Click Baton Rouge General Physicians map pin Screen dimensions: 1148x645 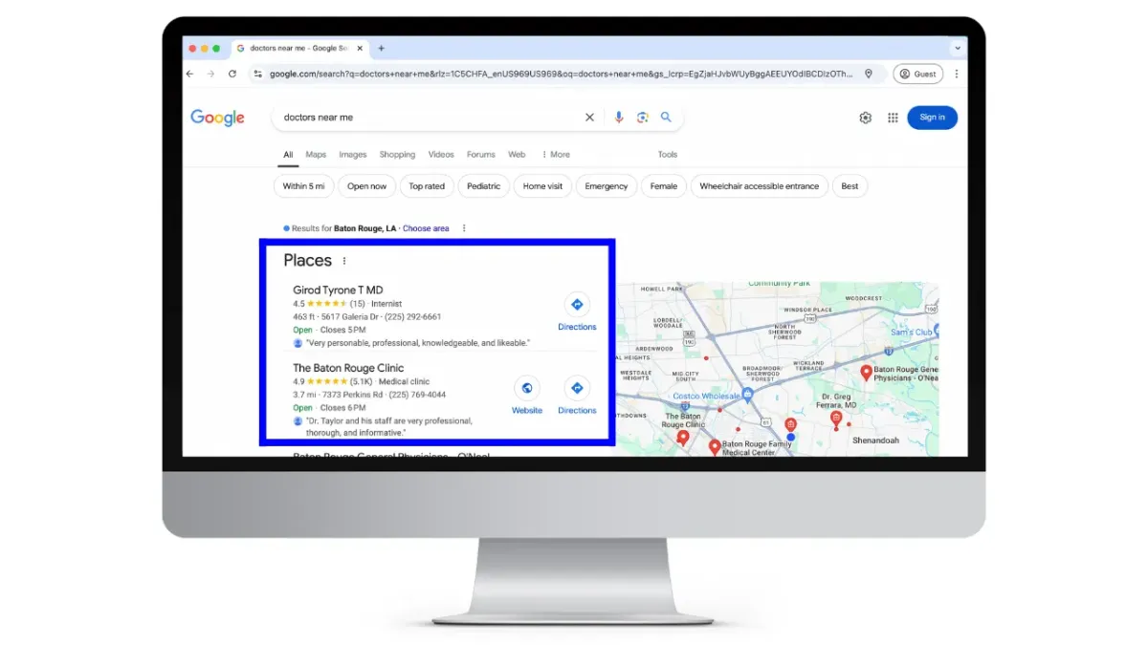(x=867, y=374)
